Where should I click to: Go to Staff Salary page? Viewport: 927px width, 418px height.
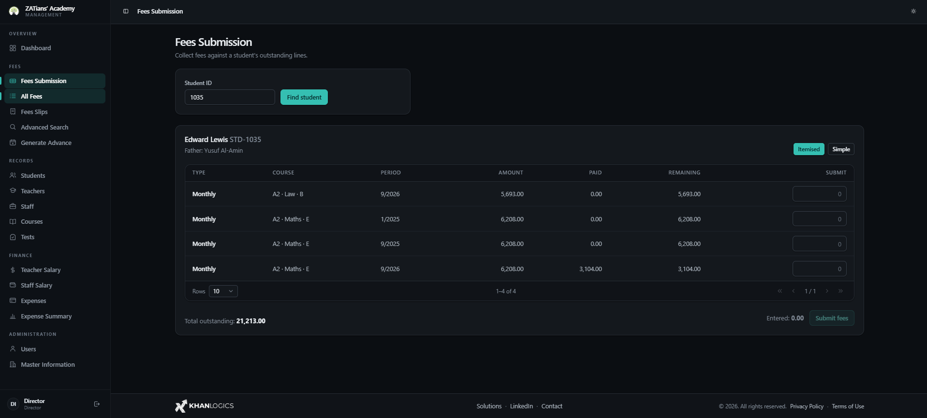[x=55, y=285]
